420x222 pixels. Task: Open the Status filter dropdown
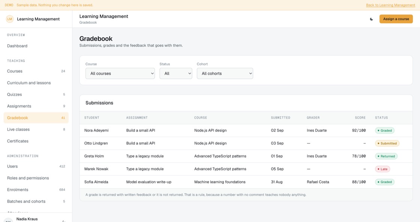176,74
